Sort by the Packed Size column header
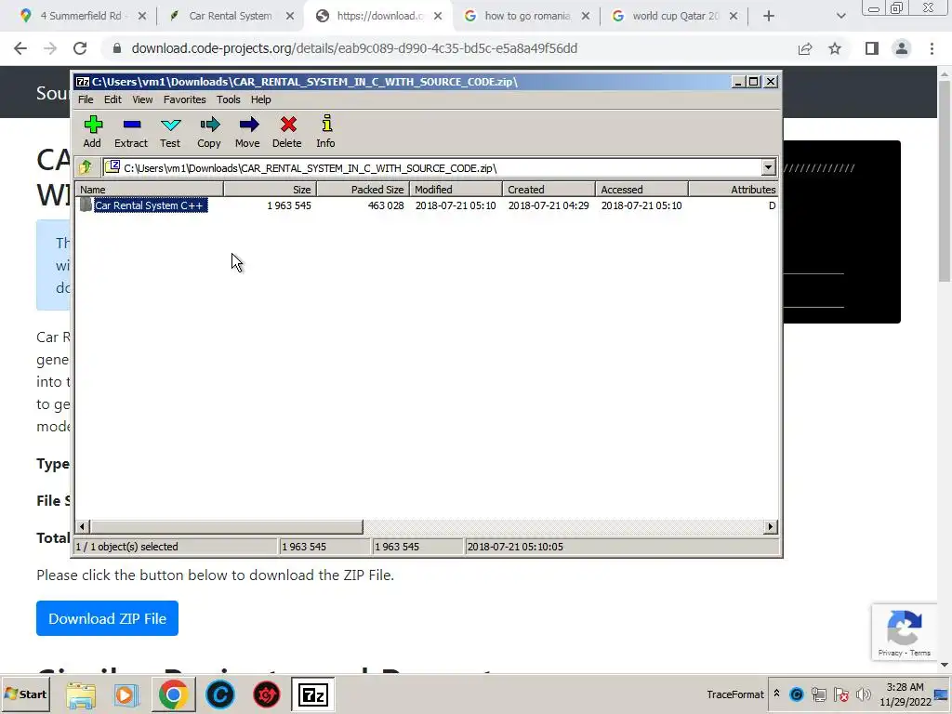 coord(363,190)
